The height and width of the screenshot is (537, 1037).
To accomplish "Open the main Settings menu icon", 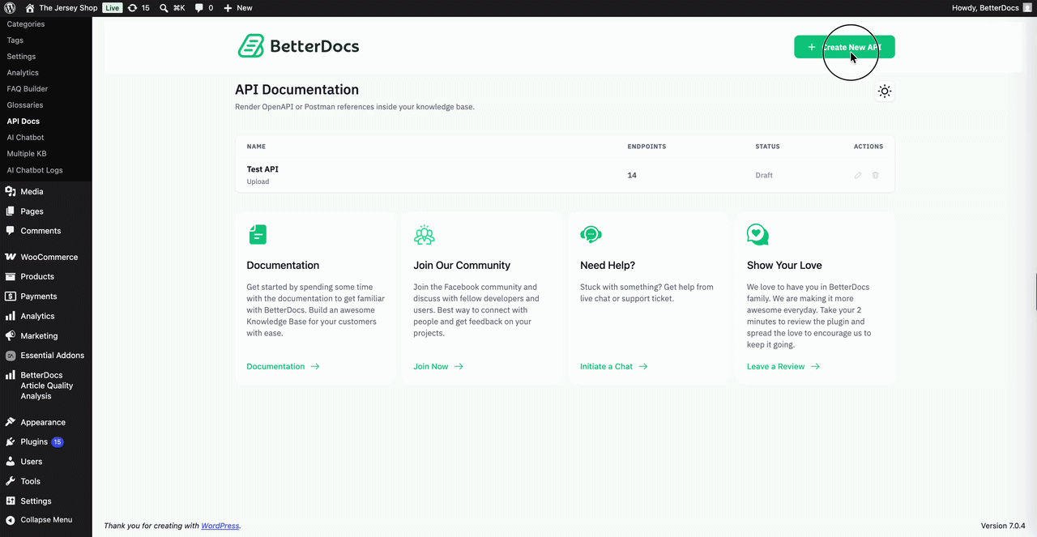I will 11,501.
